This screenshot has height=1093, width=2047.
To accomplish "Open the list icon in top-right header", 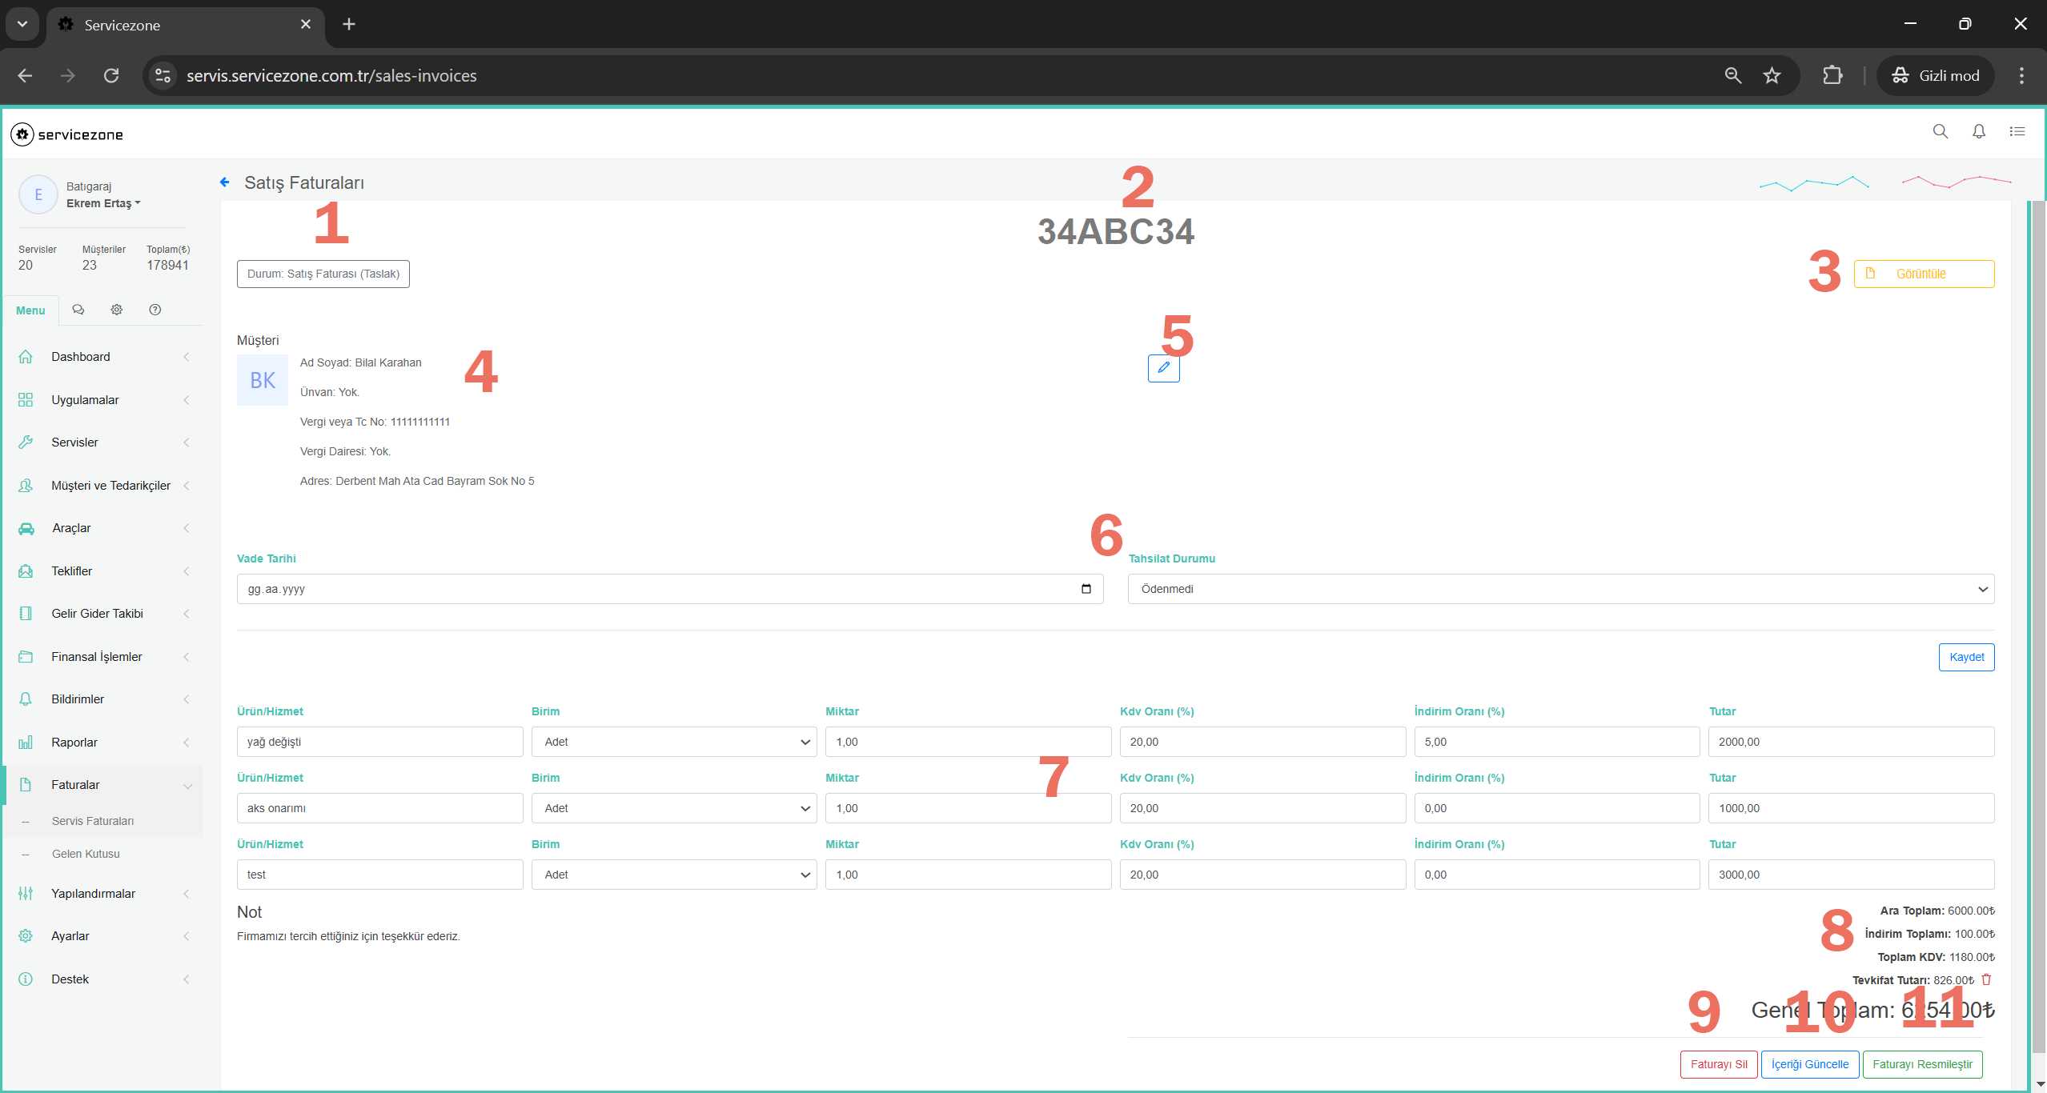I will (2017, 132).
